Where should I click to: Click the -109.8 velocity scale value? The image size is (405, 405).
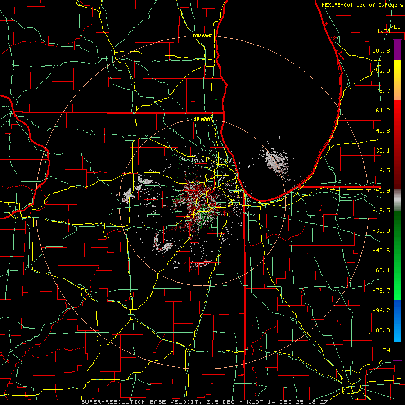click(379, 330)
